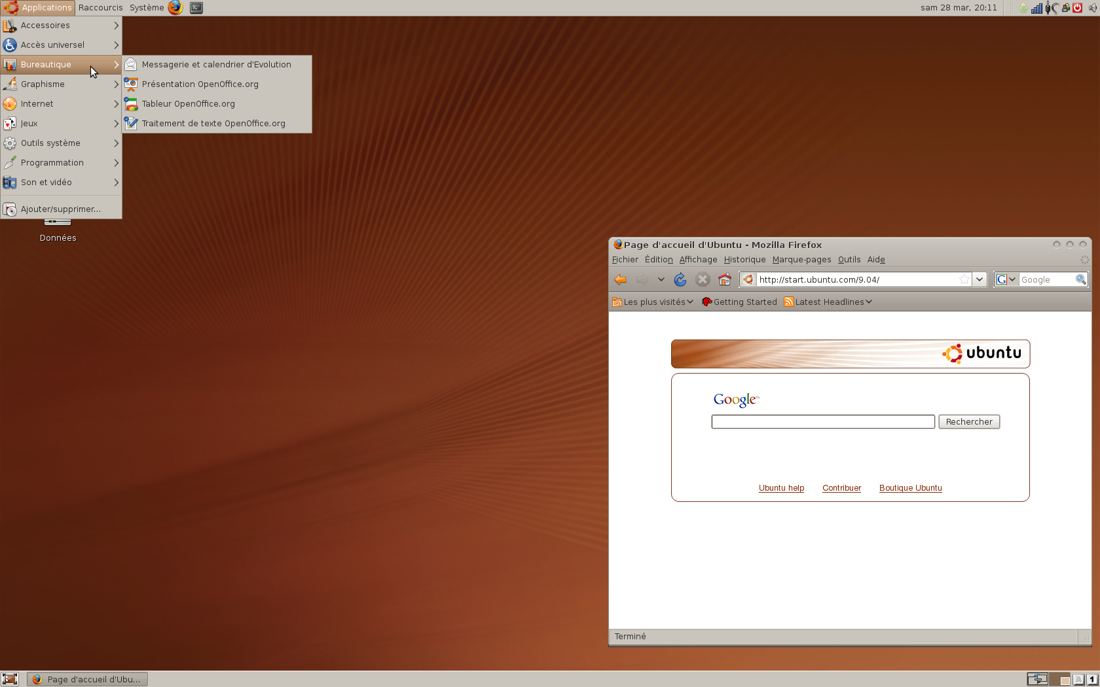
Task: Open the URL bar history dropdown
Action: click(980, 279)
